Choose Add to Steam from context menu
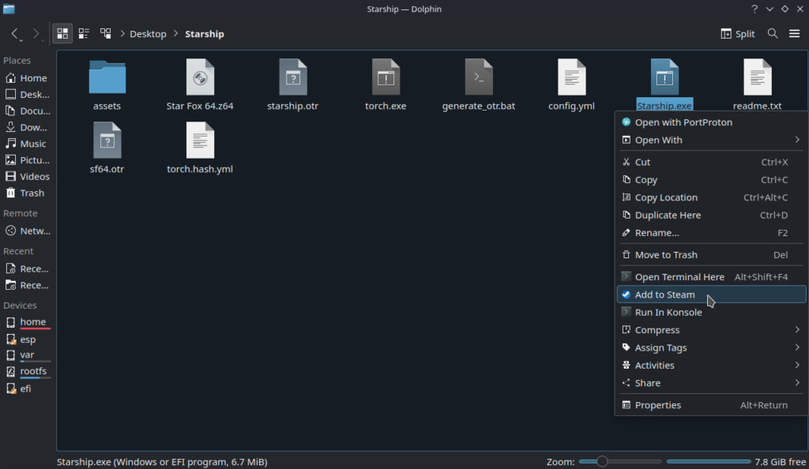809x469 pixels. [x=665, y=295]
